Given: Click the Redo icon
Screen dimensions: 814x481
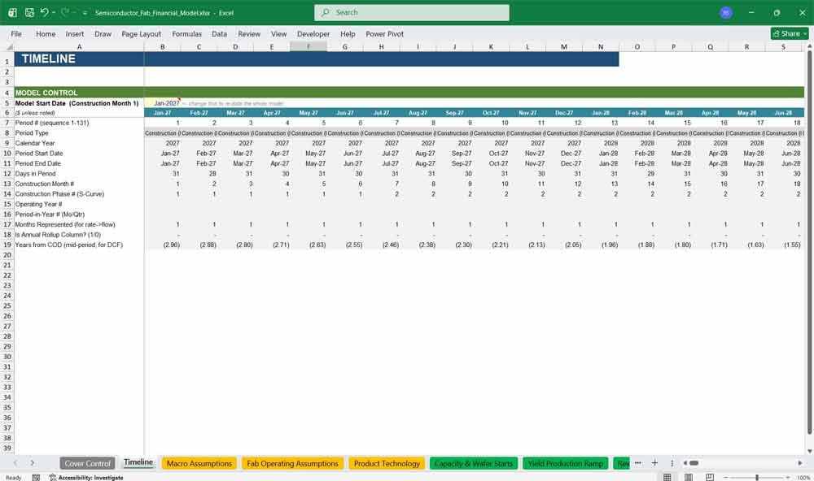Looking at the screenshot, I should (x=65, y=12).
